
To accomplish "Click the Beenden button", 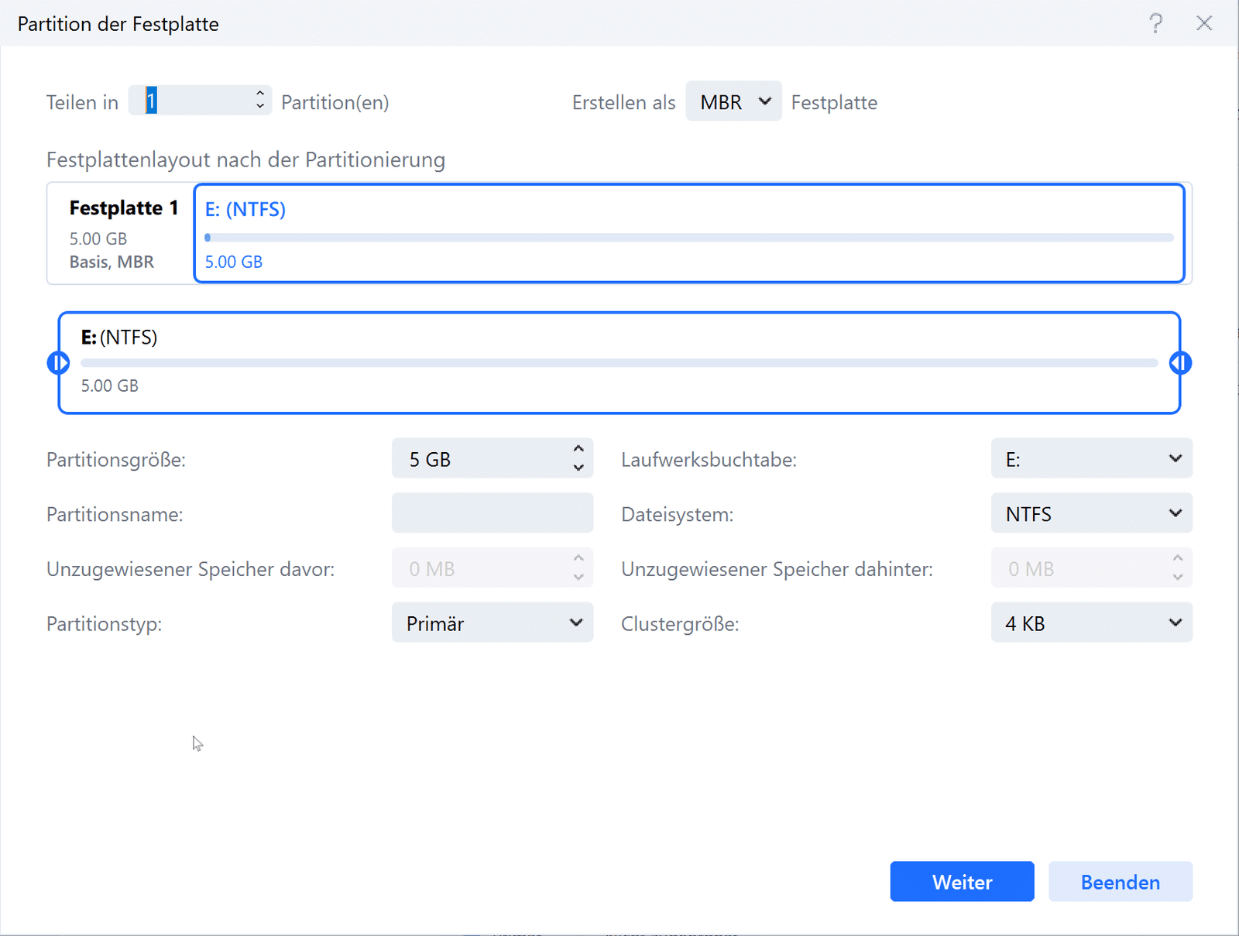I will (x=1121, y=881).
